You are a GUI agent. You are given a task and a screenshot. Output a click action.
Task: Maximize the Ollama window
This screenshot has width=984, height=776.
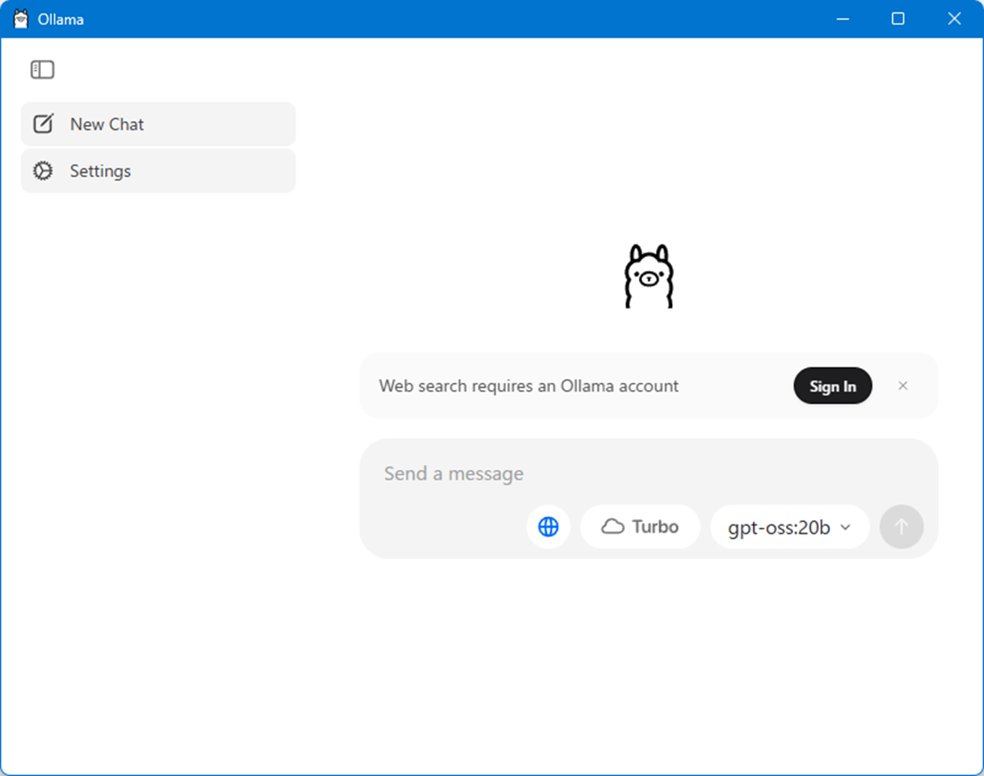(x=898, y=19)
